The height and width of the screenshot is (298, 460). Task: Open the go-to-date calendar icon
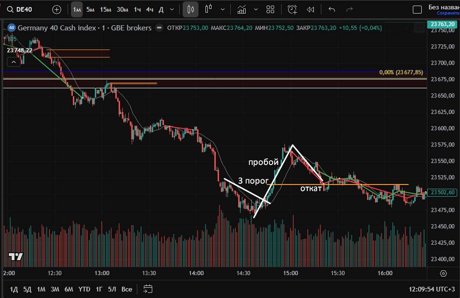(x=148, y=289)
